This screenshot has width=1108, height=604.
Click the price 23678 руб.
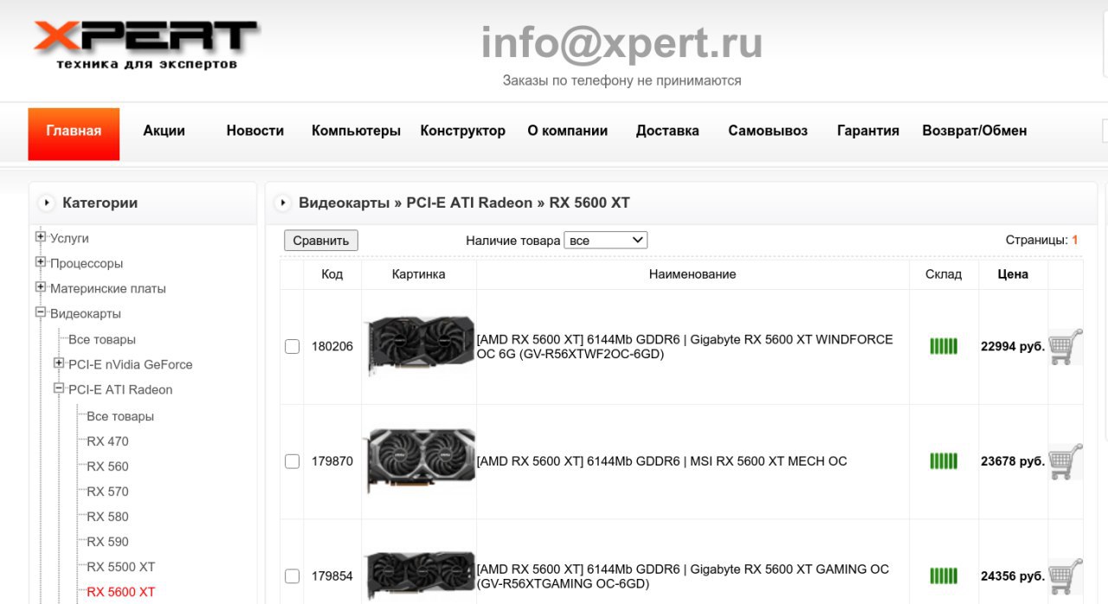1013,461
